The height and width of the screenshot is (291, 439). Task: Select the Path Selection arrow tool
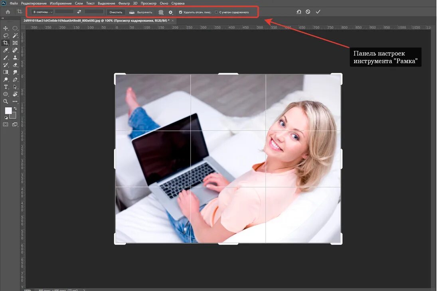[15, 87]
